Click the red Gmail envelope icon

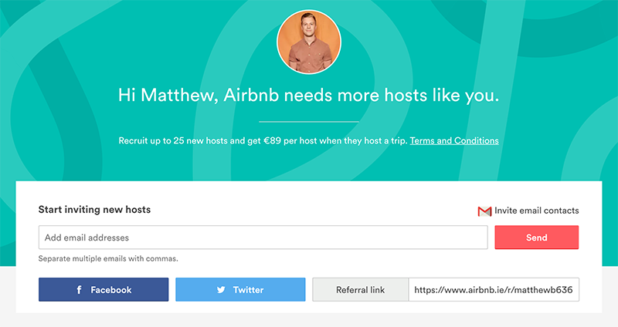coord(484,211)
